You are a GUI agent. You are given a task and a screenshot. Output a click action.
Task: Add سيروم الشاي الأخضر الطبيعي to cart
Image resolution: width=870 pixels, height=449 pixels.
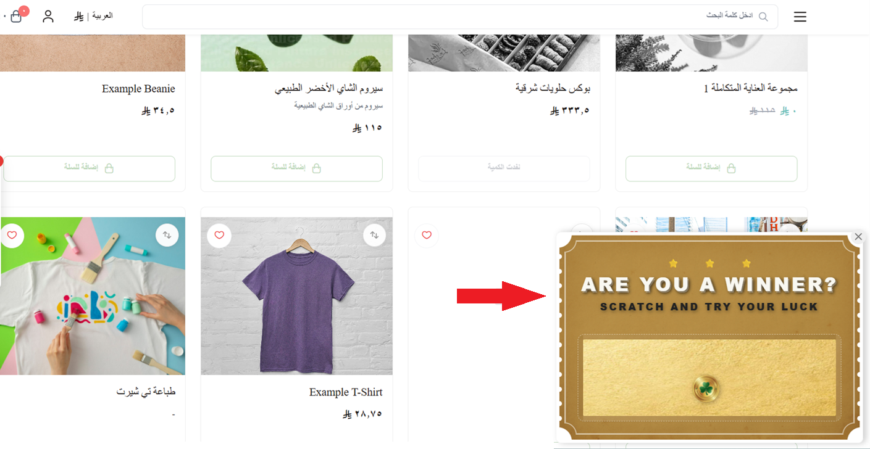click(296, 168)
